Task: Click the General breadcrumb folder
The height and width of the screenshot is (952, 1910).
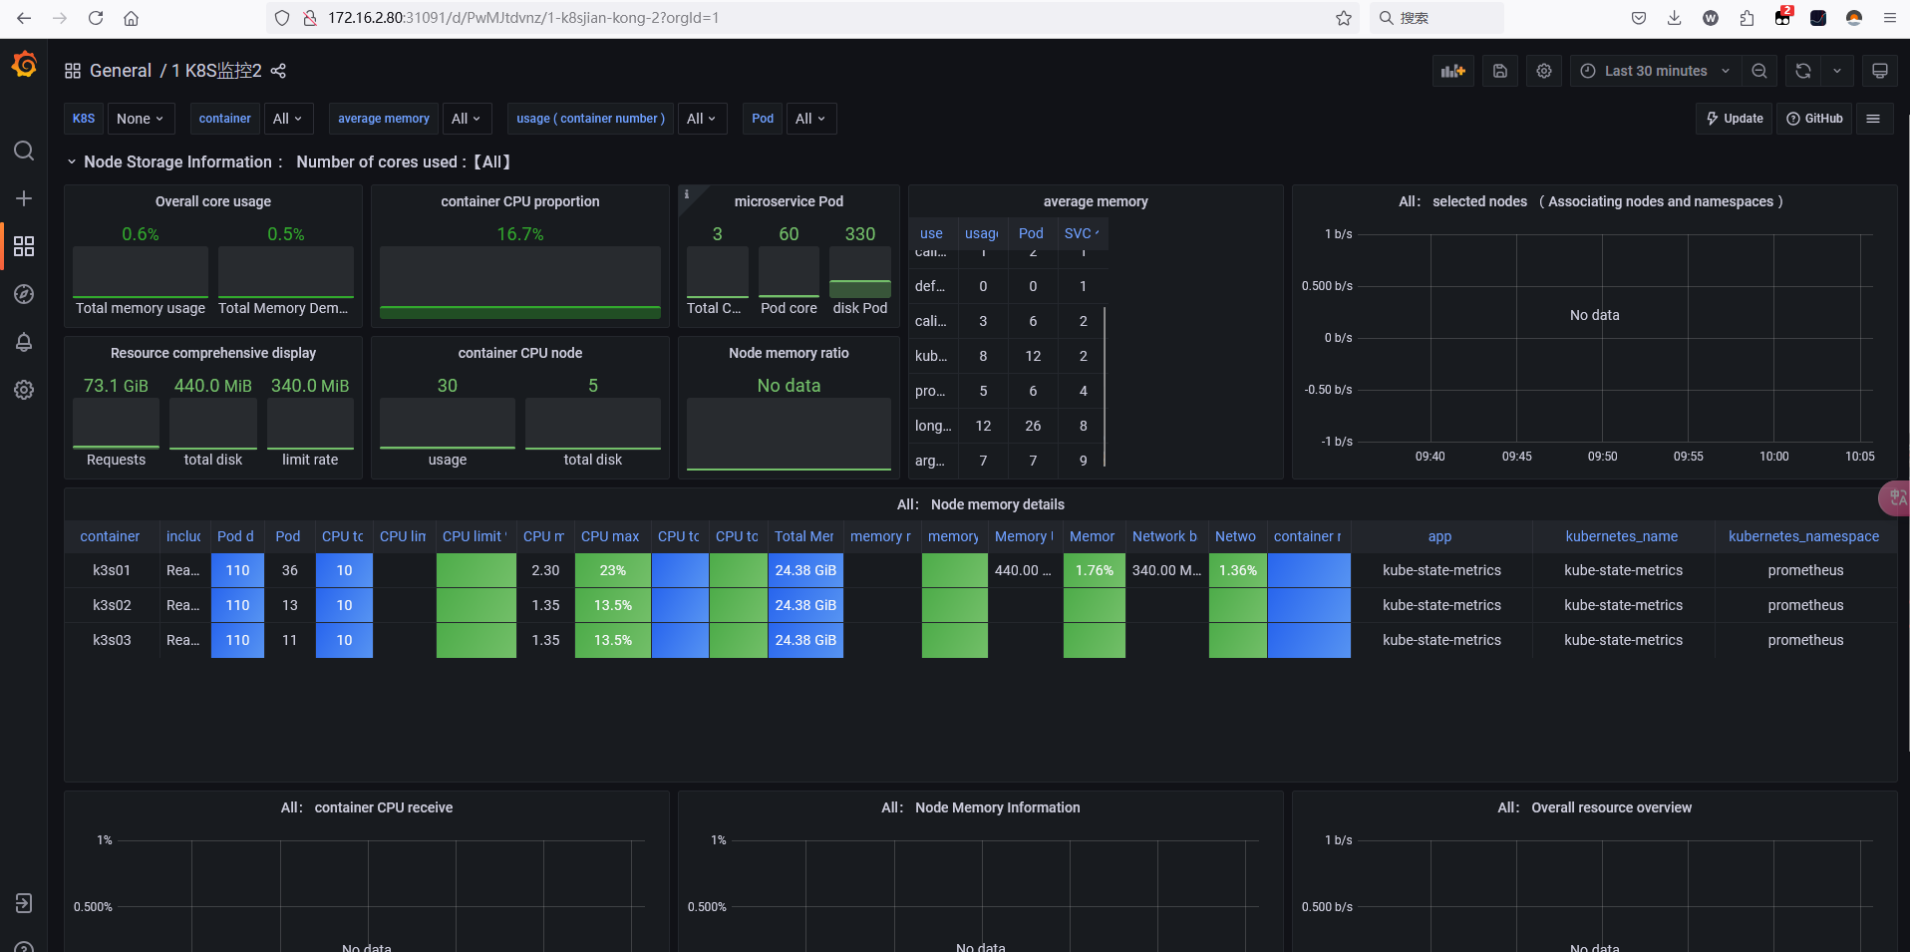Action: [x=120, y=71]
